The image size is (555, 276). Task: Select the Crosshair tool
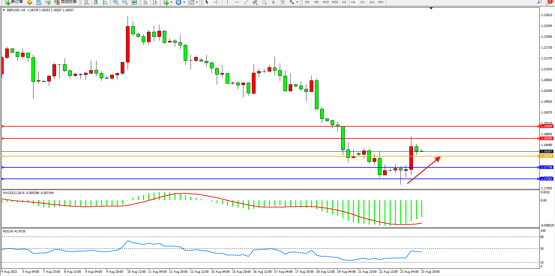click(216, 2)
